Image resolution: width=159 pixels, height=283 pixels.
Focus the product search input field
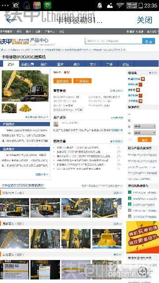pyautogui.click(x=114, y=41)
